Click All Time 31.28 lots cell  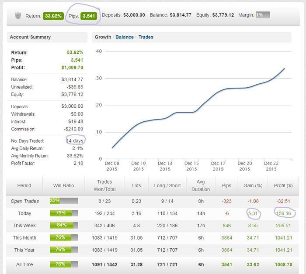point(136,264)
